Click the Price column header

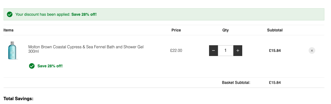(176, 30)
